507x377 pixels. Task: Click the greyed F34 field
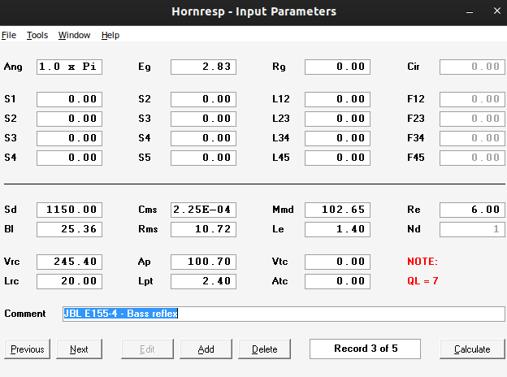tap(472, 138)
